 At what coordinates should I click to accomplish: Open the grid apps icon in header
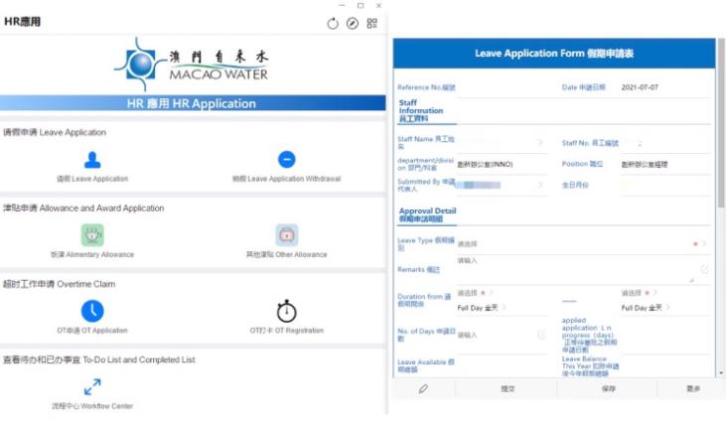(x=371, y=23)
